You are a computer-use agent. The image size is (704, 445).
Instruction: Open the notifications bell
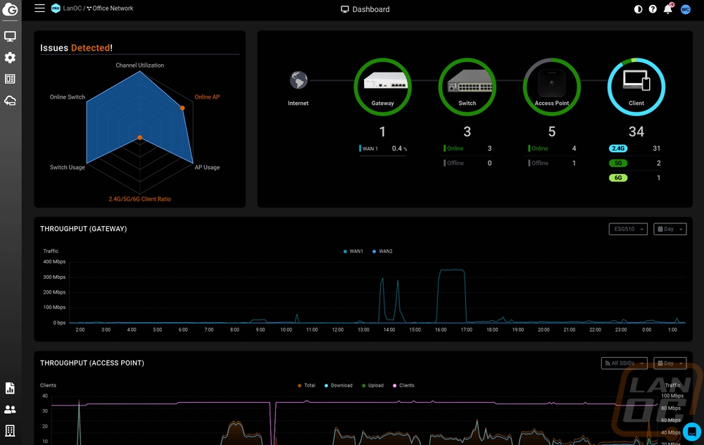(x=668, y=9)
